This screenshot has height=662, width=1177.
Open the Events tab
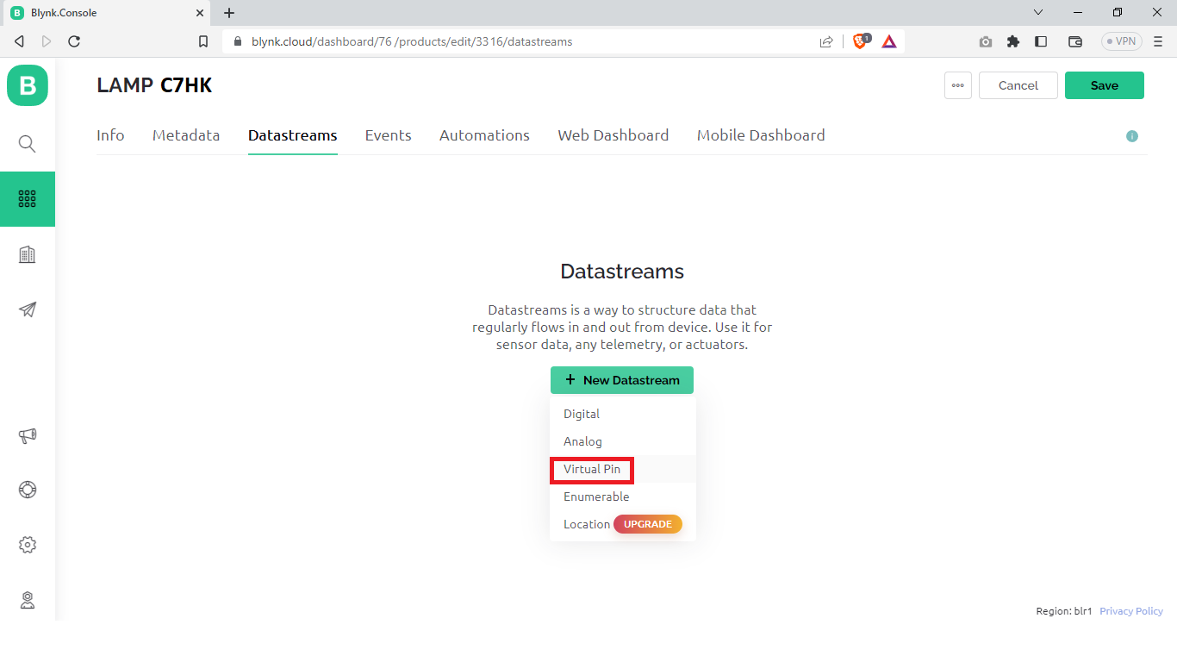pos(389,135)
